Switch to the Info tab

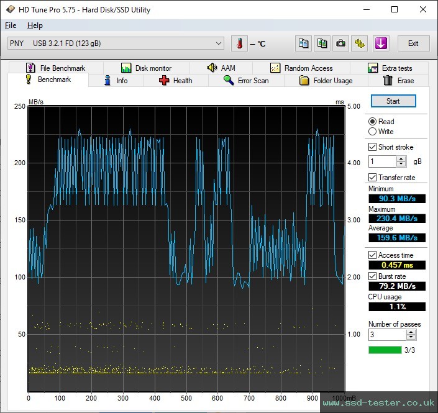click(116, 80)
